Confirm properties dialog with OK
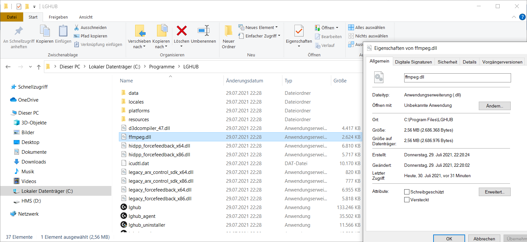This screenshot has width=527, height=242. 449,239
